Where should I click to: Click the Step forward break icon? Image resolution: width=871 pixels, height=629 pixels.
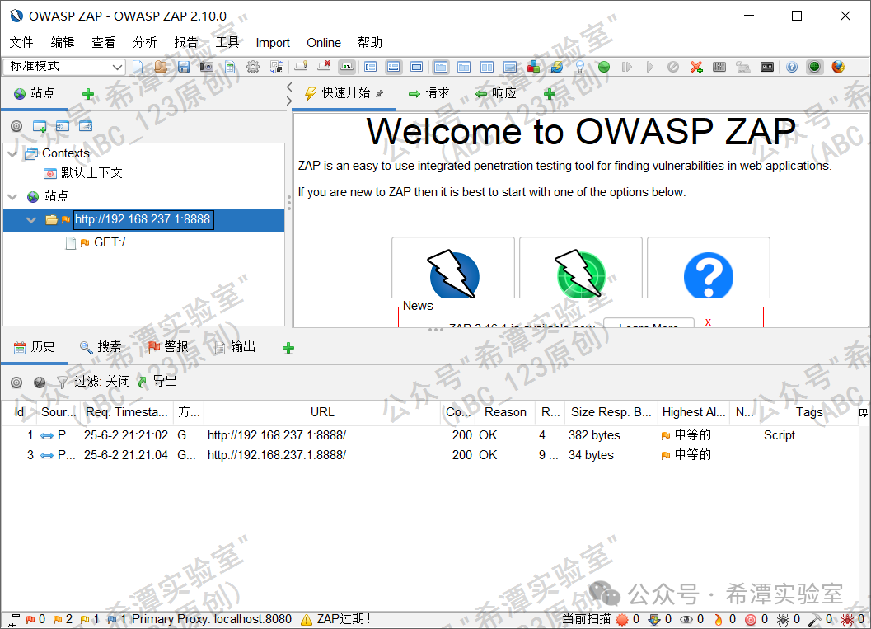point(627,68)
